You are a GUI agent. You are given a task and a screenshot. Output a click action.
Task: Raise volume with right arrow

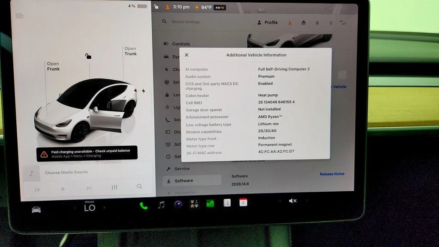click(307, 201)
